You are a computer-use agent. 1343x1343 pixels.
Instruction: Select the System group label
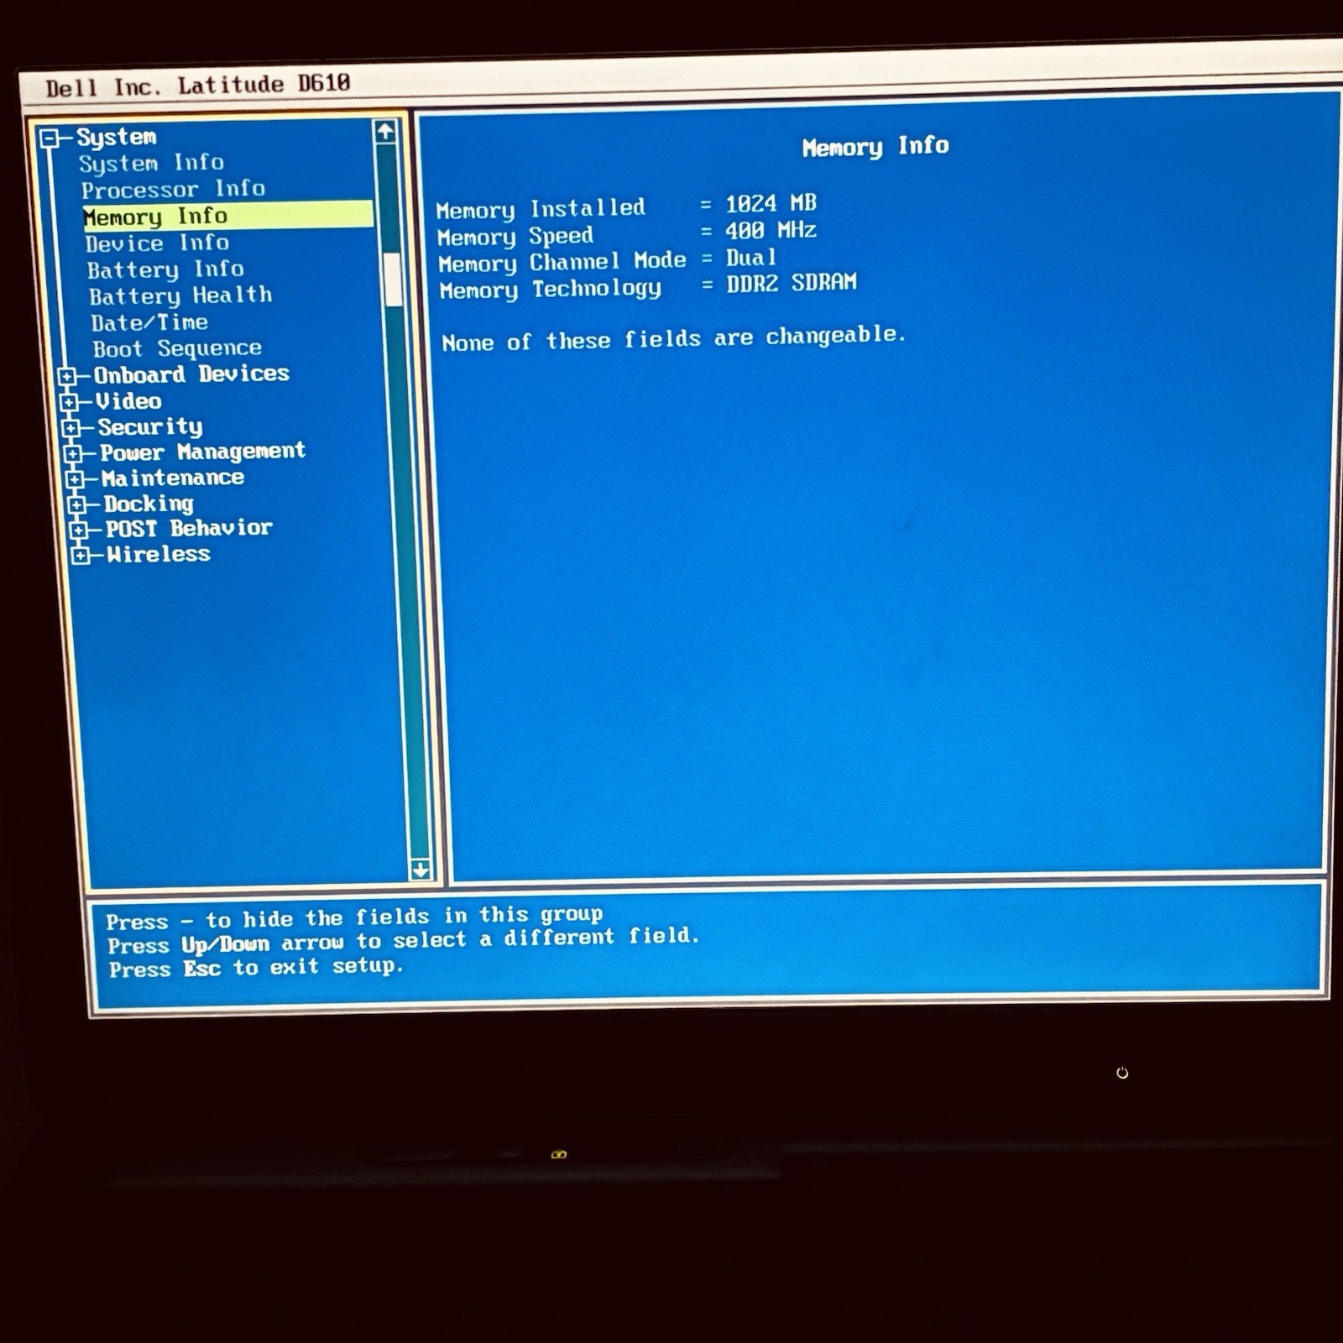tap(116, 137)
